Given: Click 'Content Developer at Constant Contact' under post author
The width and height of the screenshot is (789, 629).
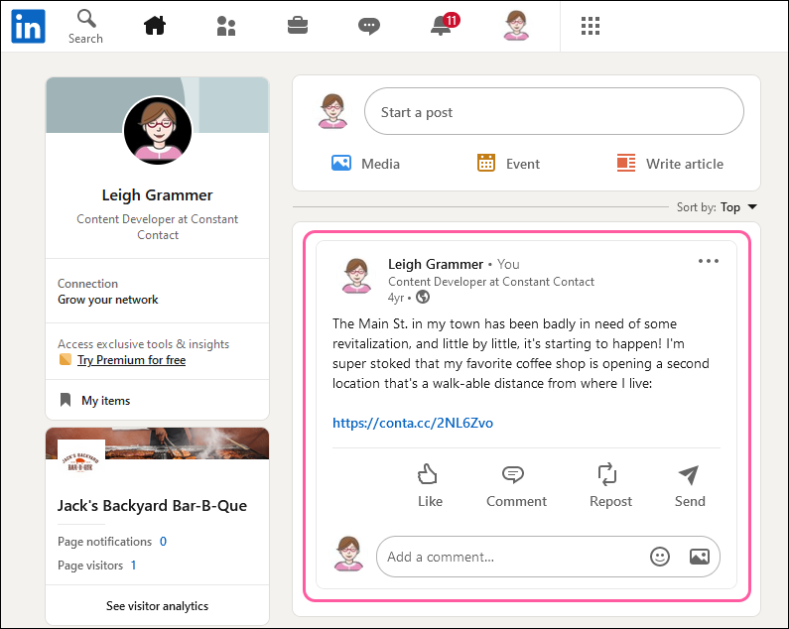Looking at the screenshot, I should click(490, 282).
